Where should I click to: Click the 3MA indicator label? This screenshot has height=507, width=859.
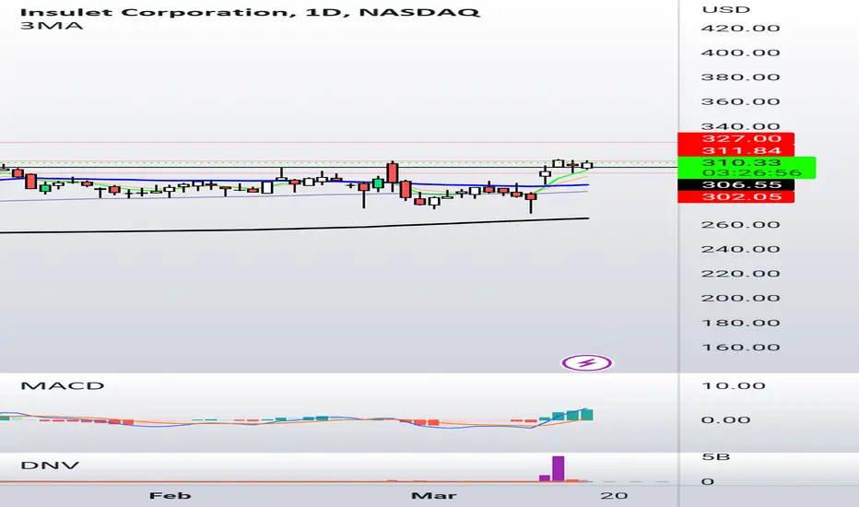52,26
